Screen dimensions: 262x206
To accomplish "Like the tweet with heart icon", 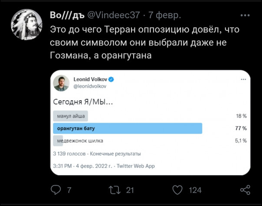I will pyautogui.click(x=177, y=190).
